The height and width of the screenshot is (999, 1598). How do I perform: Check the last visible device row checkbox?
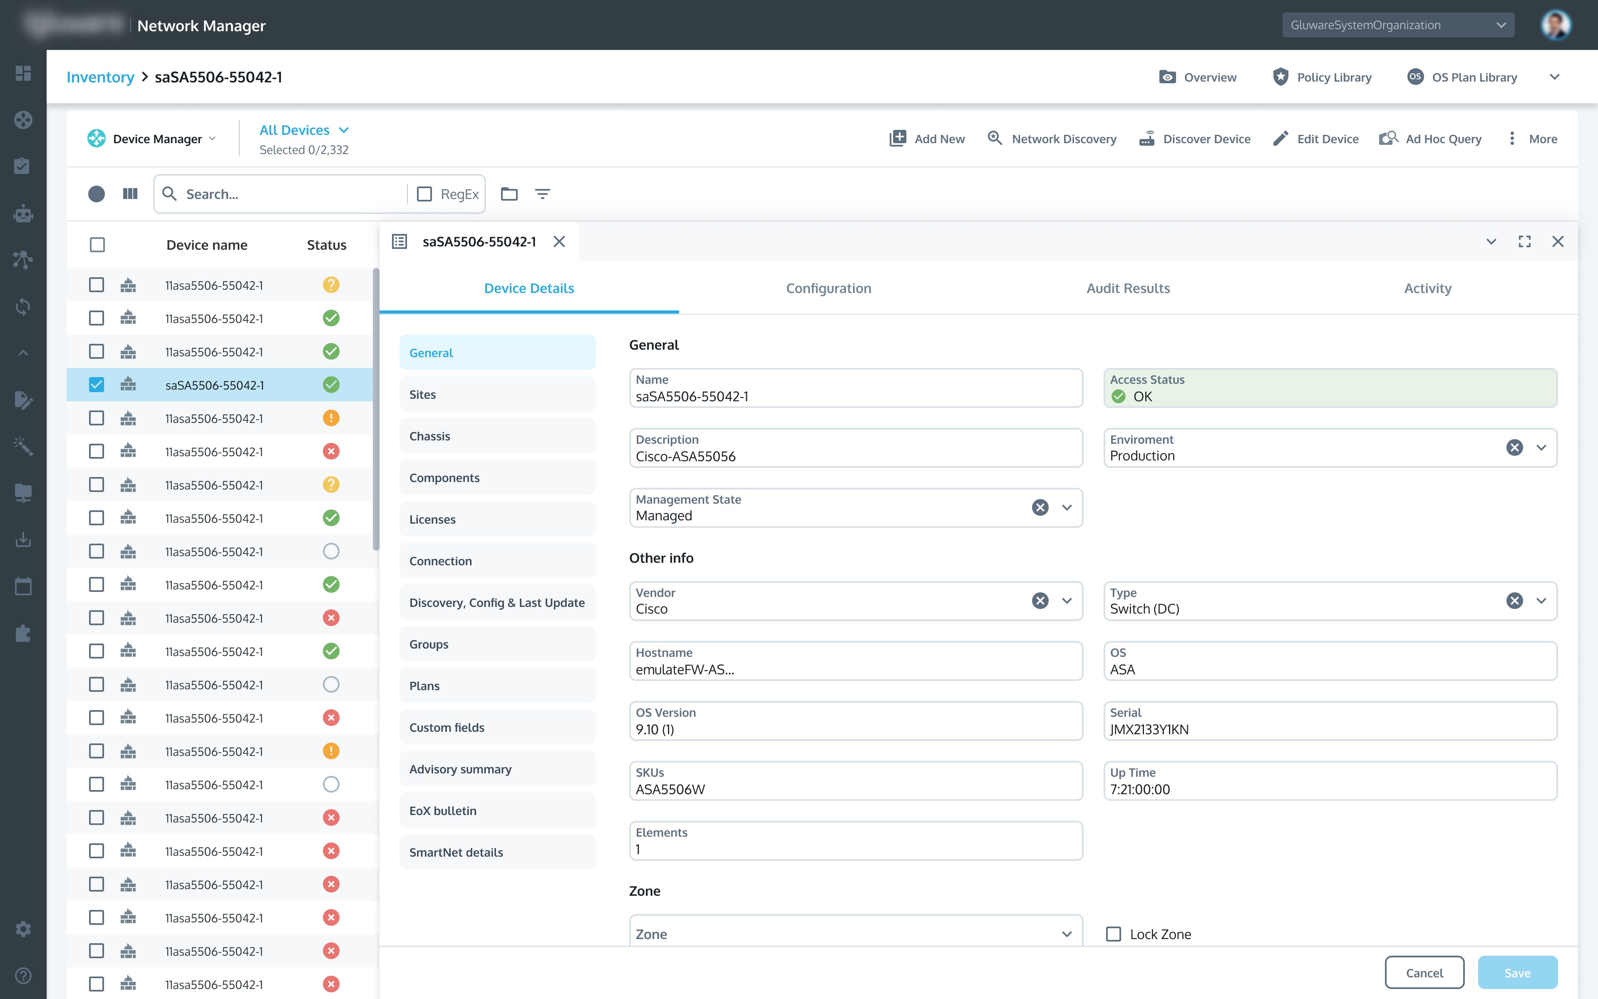tap(97, 984)
